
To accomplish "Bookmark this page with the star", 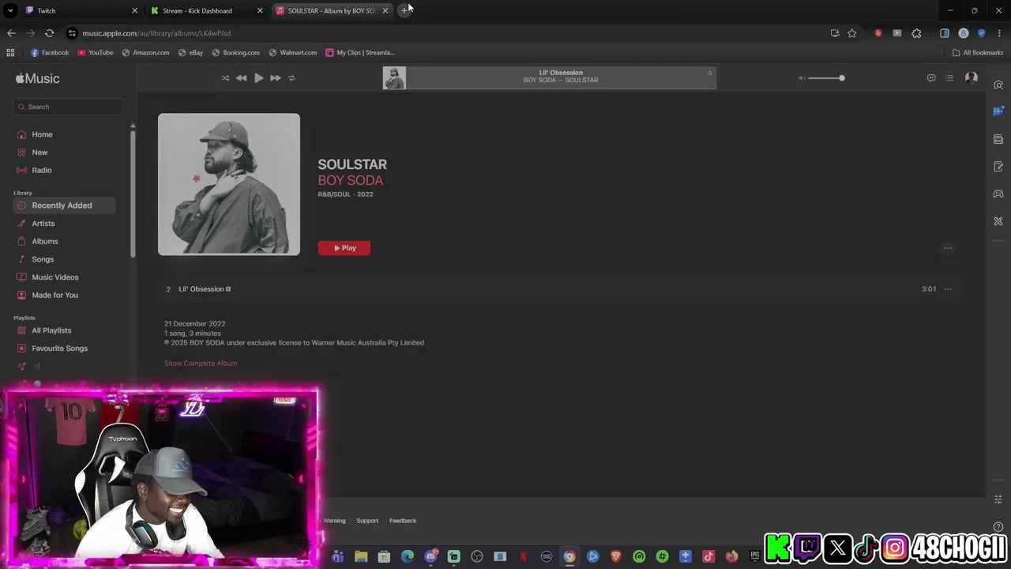I will tap(852, 33).
